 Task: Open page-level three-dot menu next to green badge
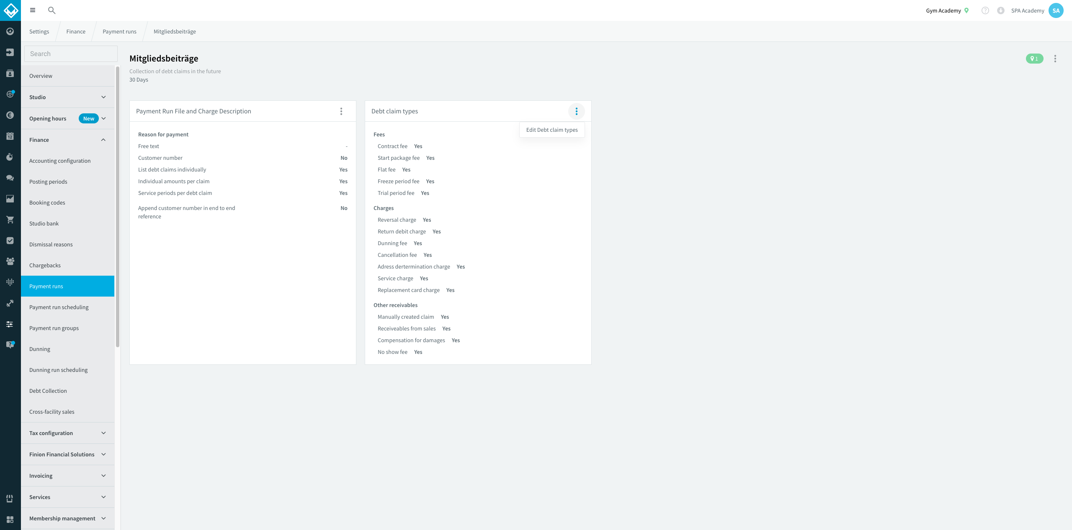1055,59
